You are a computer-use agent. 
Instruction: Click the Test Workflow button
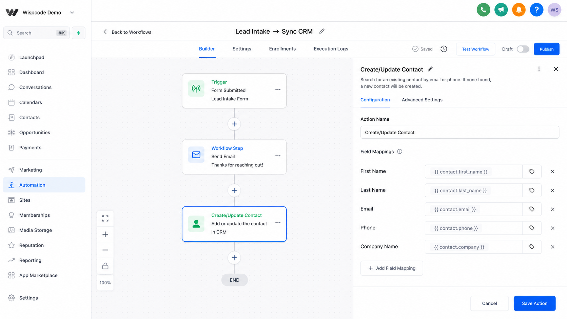click(x=475, y=49)
